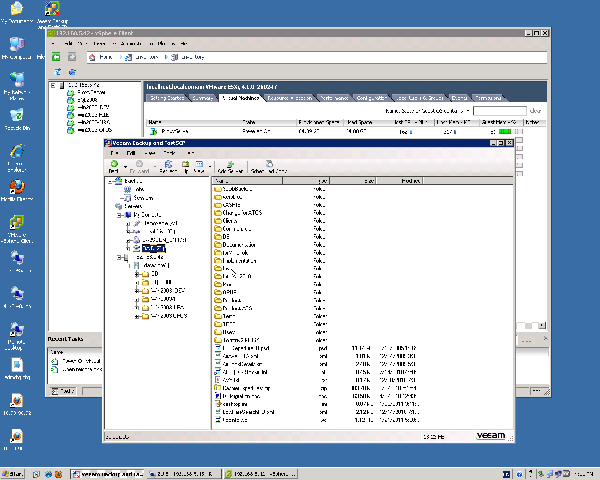Select My Computer desktop icon
This screenshot has height=480, width=600.
pyautogui.click(x=17, y=48)
